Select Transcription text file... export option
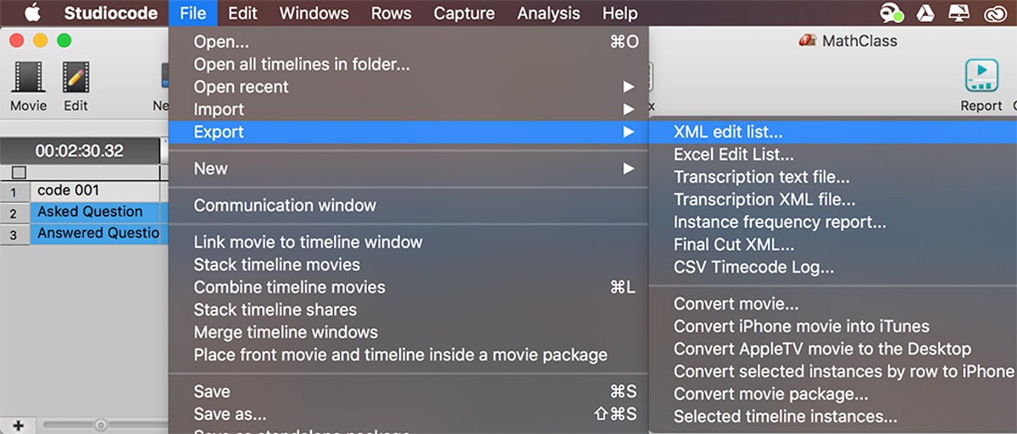Screen dimensions: 1017x434 tap(832, 177)
